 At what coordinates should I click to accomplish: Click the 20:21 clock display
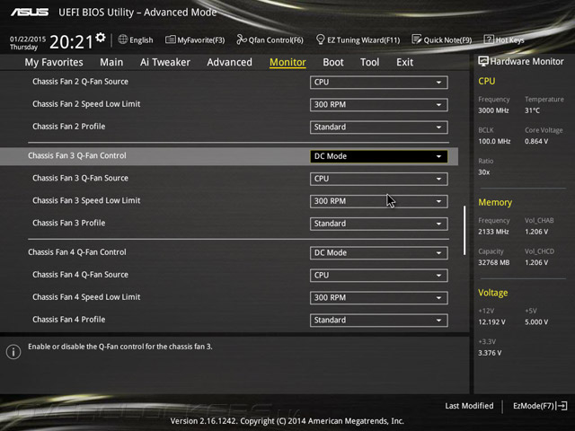coord(71,42)
